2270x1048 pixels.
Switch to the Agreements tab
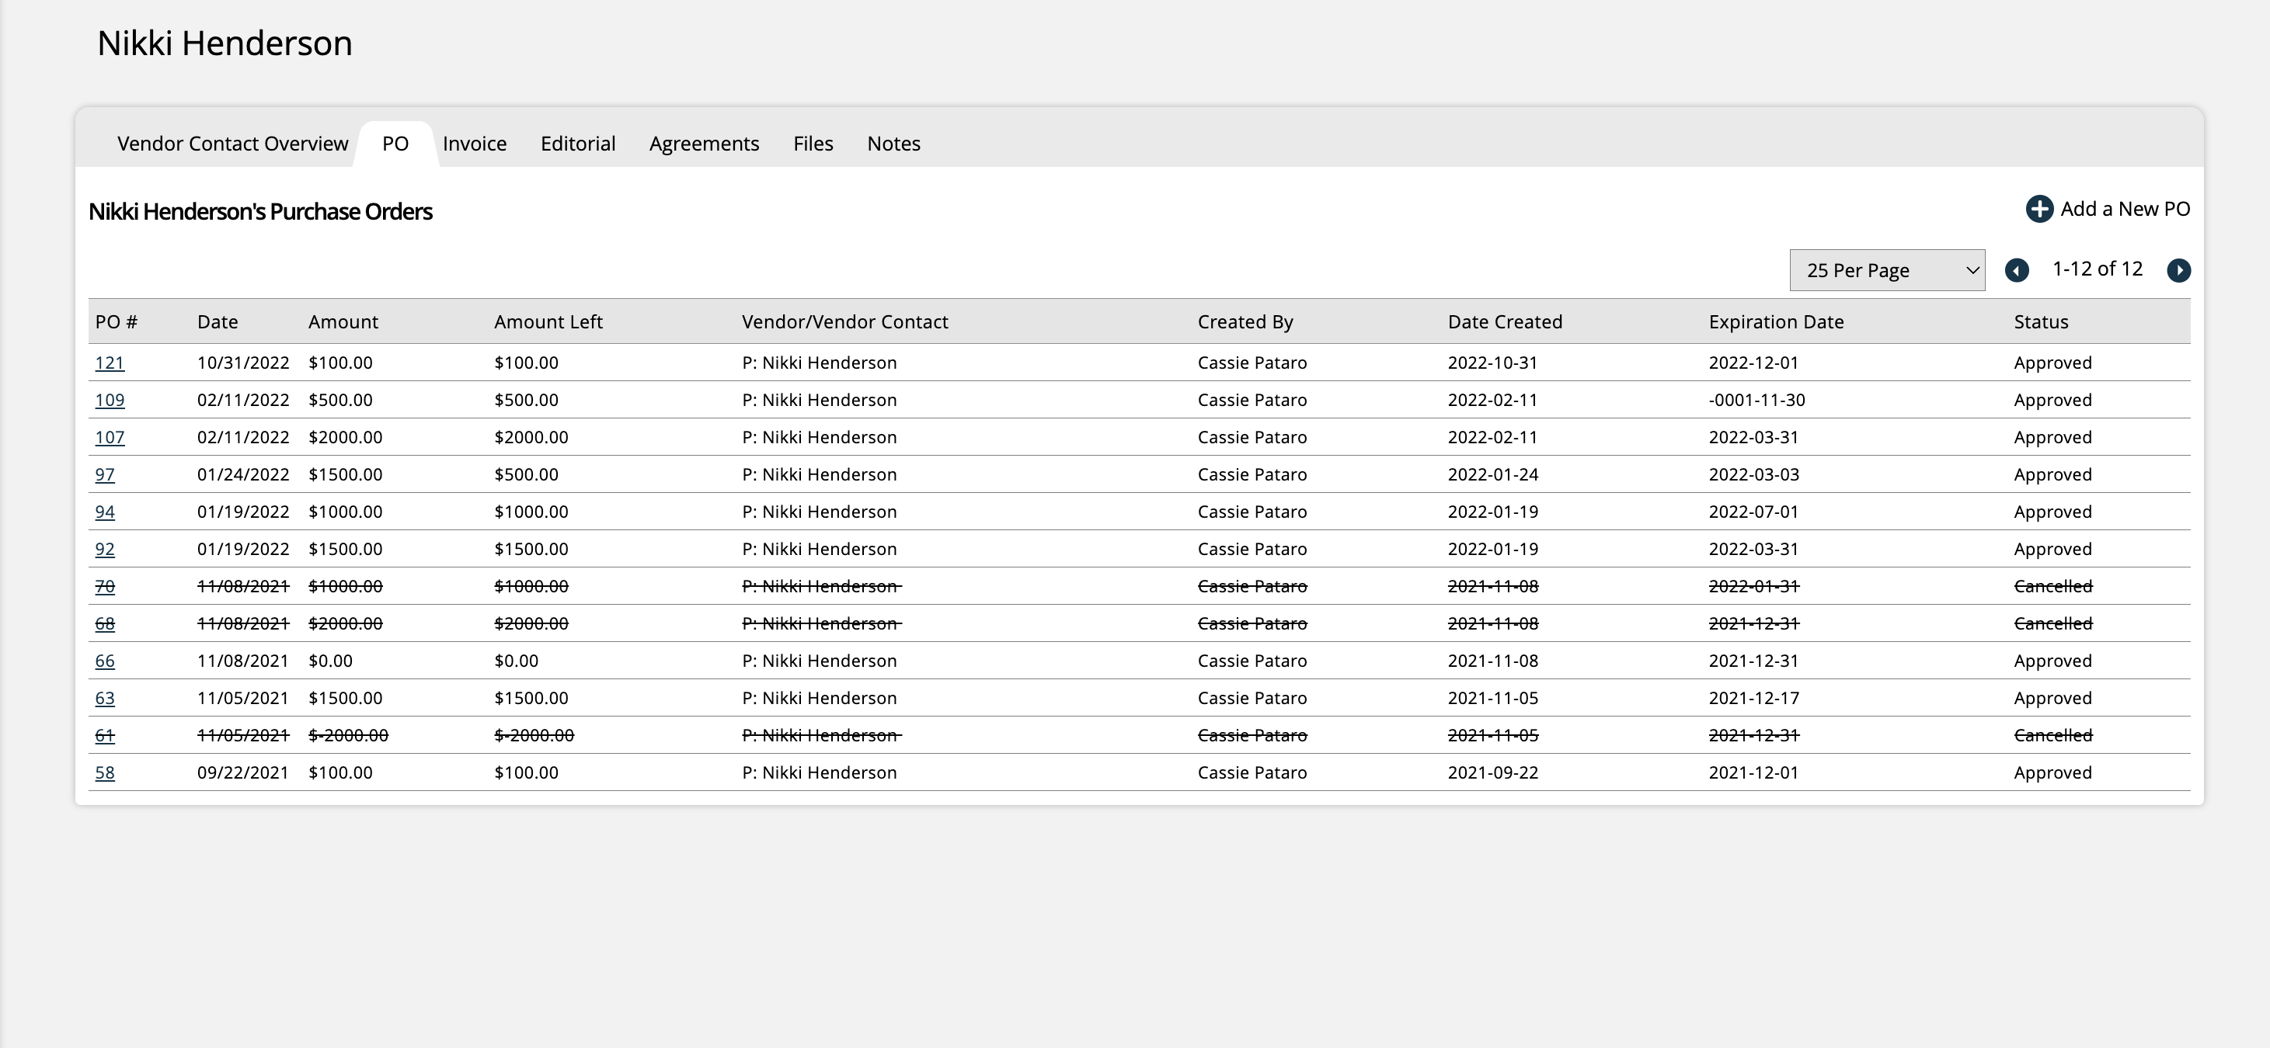703,144
